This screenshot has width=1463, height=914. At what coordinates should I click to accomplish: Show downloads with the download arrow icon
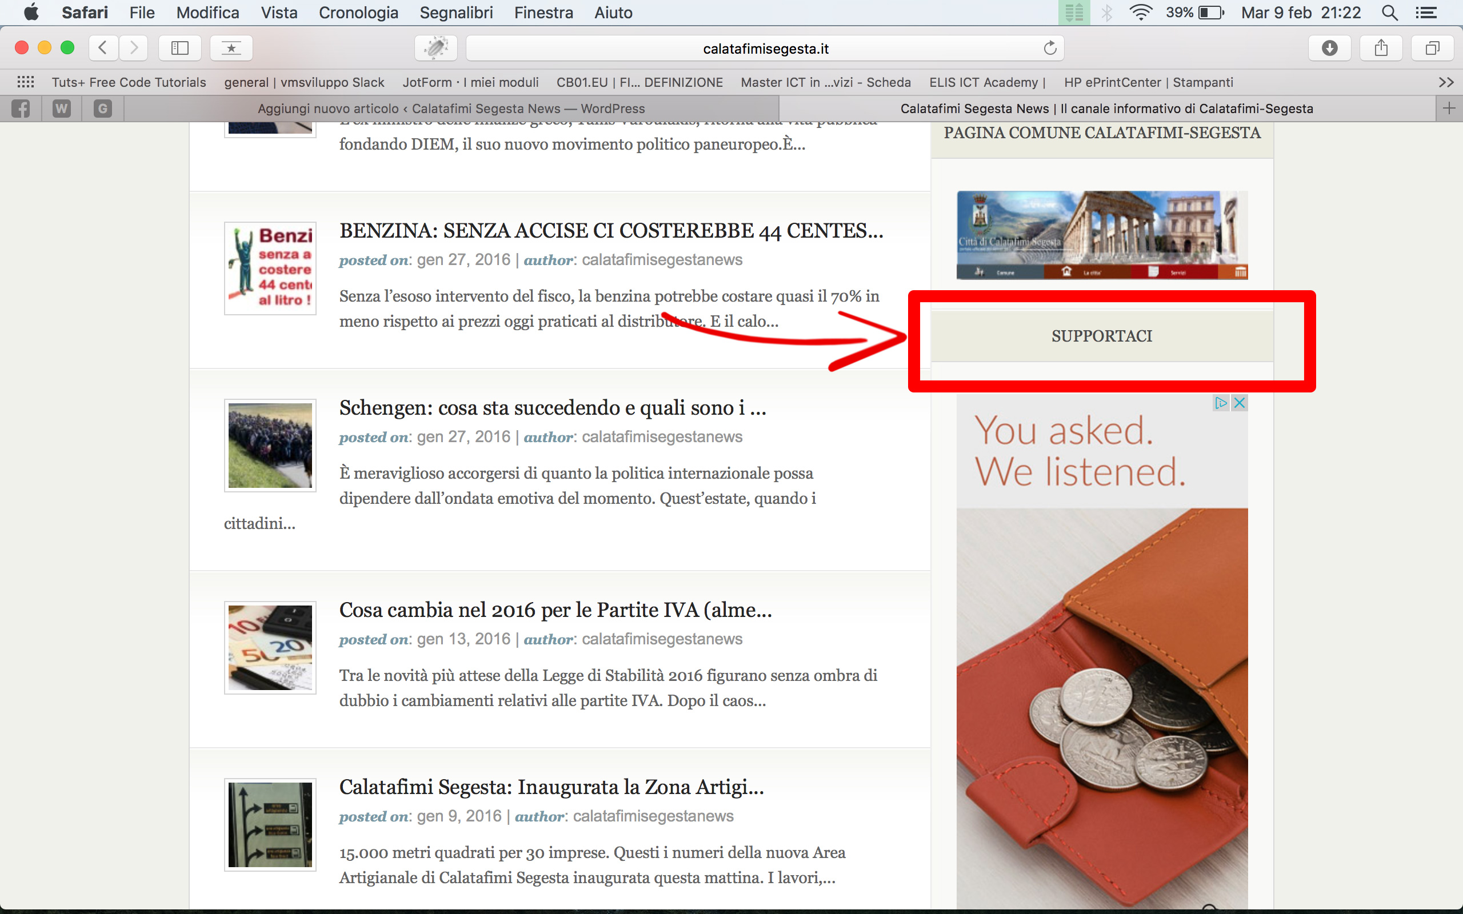click(x=1329, y=48)
